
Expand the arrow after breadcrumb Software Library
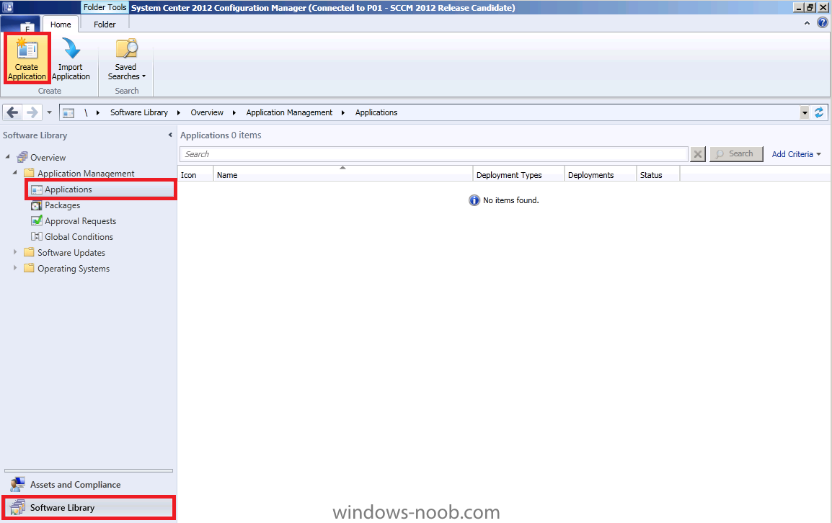[178, 112]
